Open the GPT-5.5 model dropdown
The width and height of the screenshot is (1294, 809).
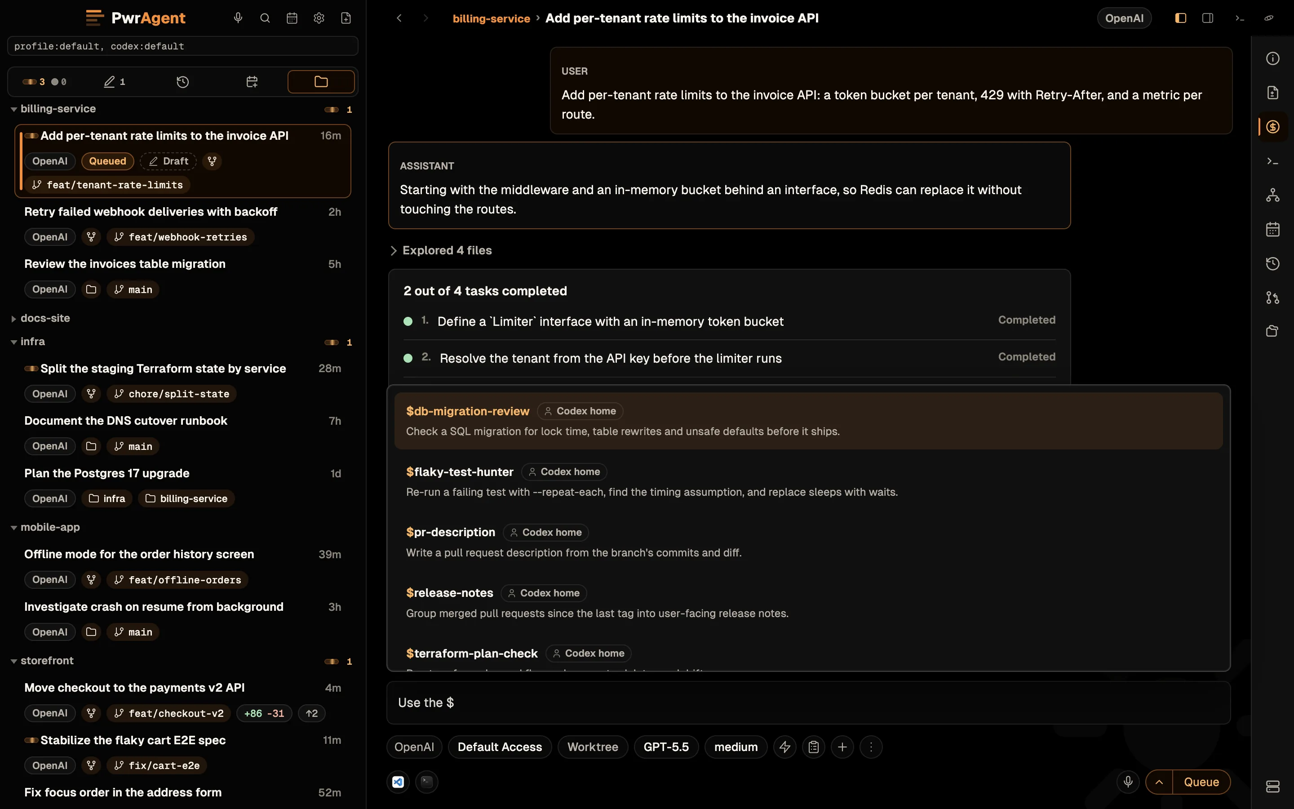point(666,747)
